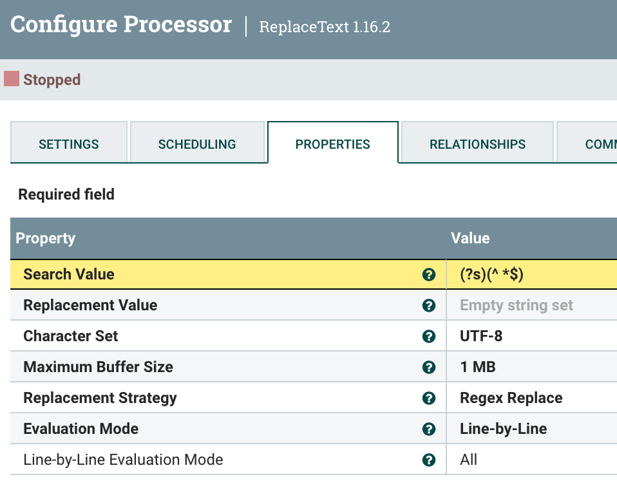The height and width of the screenshot is (497, 617).
Task: Open the Relationships tab
Action: click(477, 142)
